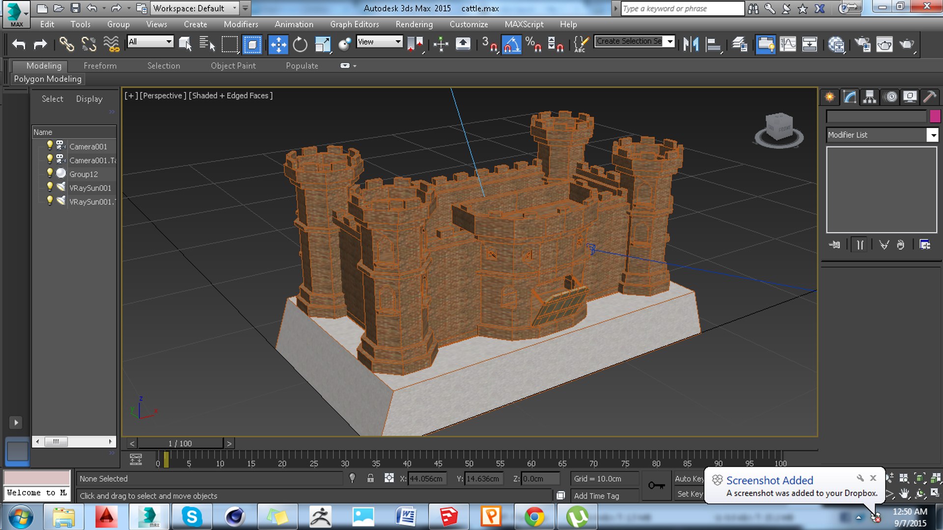
Task: Open the Rendering menu
Action: click(414, 24)
